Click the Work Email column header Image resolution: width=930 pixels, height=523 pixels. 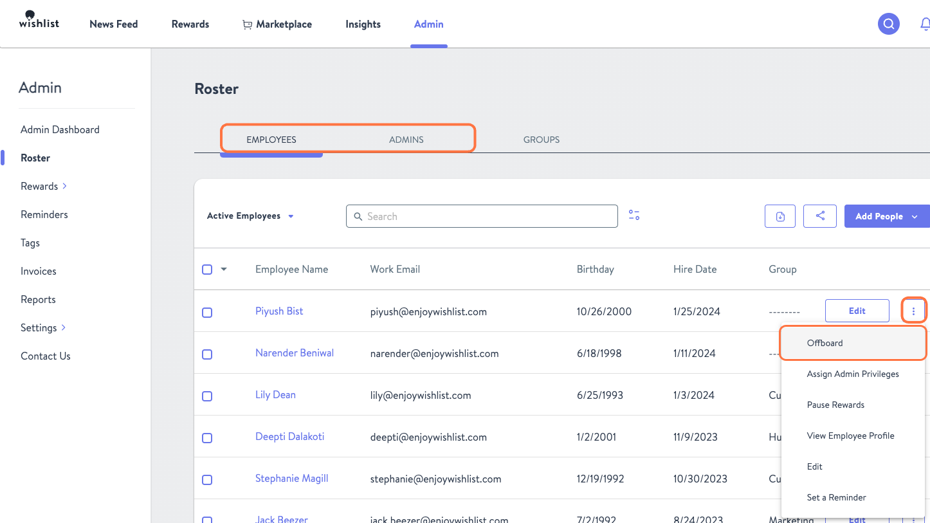395,269
